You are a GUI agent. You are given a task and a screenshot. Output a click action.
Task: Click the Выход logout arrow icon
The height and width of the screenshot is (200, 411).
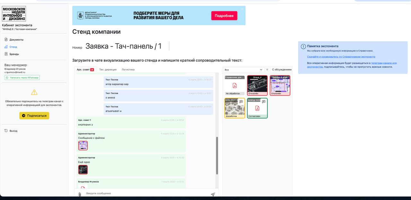6,131
